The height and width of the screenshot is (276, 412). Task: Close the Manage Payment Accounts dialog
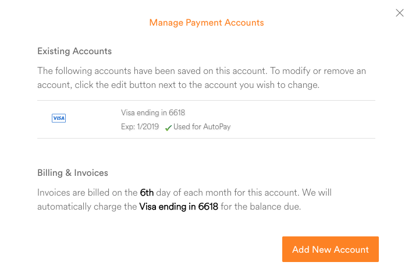(399, 13)
